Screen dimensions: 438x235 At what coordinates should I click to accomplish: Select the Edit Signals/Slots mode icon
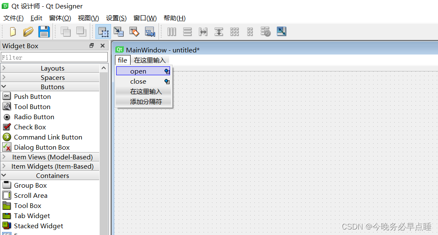(x=119, y=32)
